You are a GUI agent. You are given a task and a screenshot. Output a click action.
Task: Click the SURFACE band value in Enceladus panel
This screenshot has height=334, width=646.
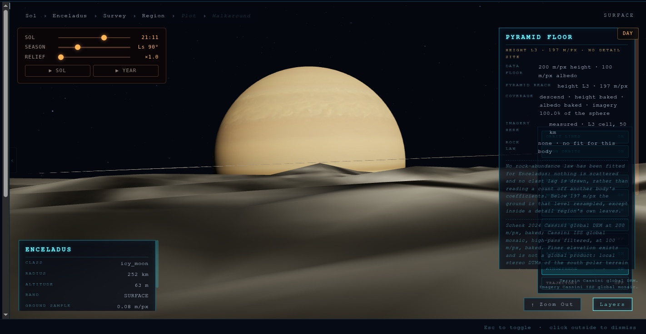click(x=136, y=296)
